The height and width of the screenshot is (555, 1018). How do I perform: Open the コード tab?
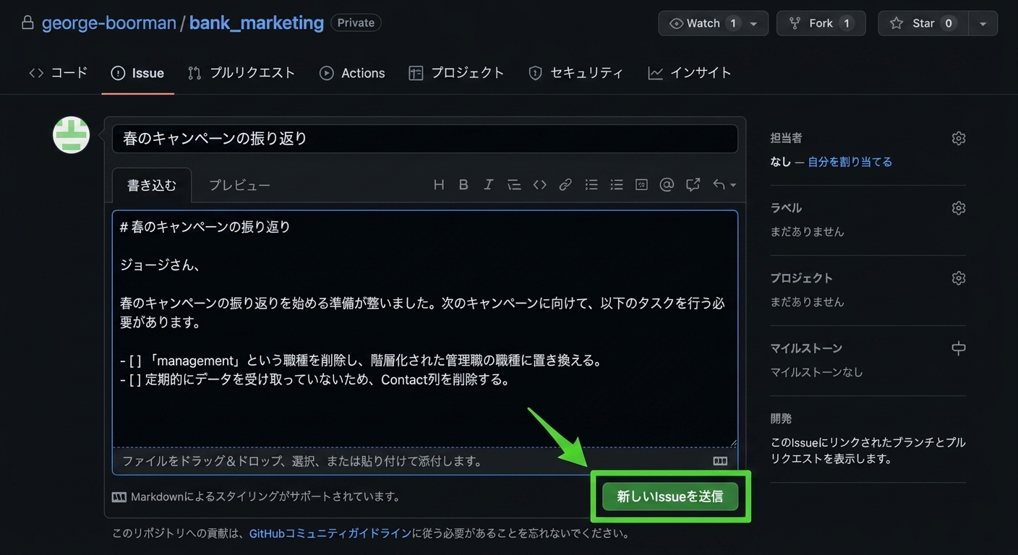pyautogui.click(x=58, y=73)
